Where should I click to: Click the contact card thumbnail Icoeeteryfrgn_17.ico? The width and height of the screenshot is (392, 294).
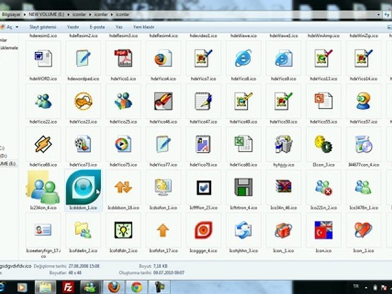point(43,230)
